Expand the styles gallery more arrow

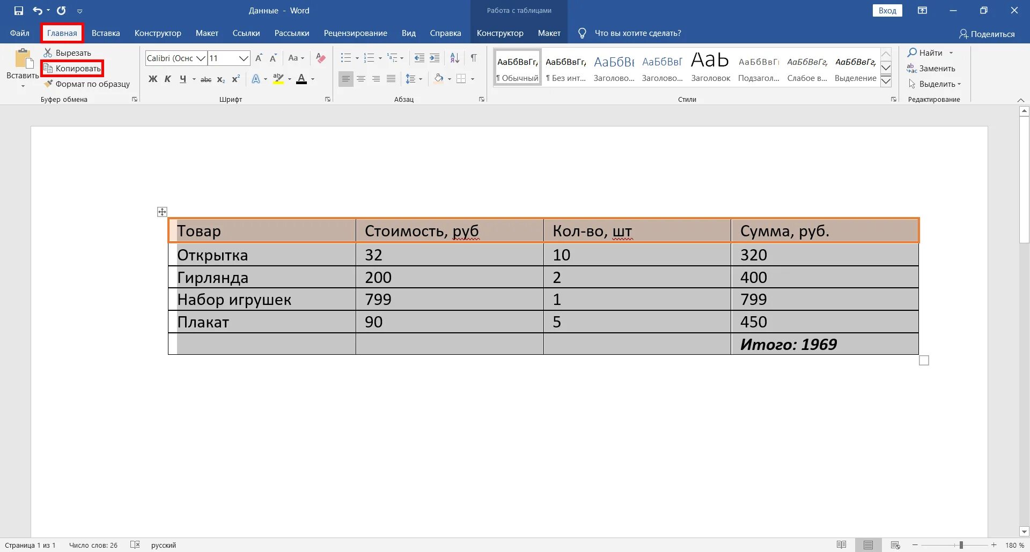coord(886,81)
